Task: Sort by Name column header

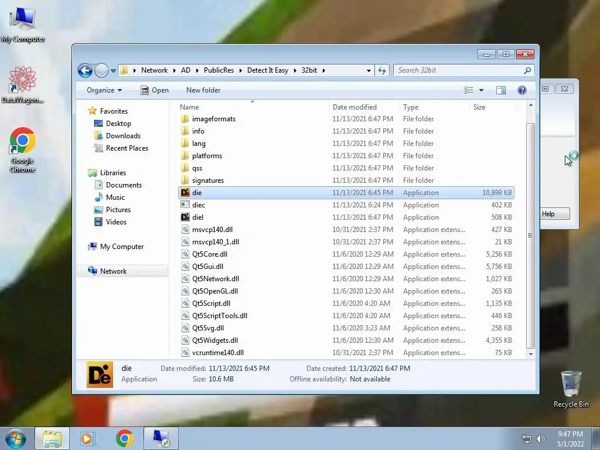Action: (253, 107)
